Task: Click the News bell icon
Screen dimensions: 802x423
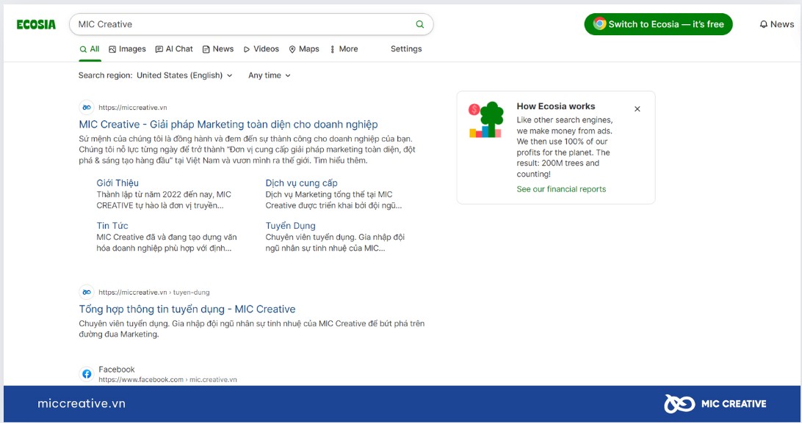Action: tap(765, 24)
